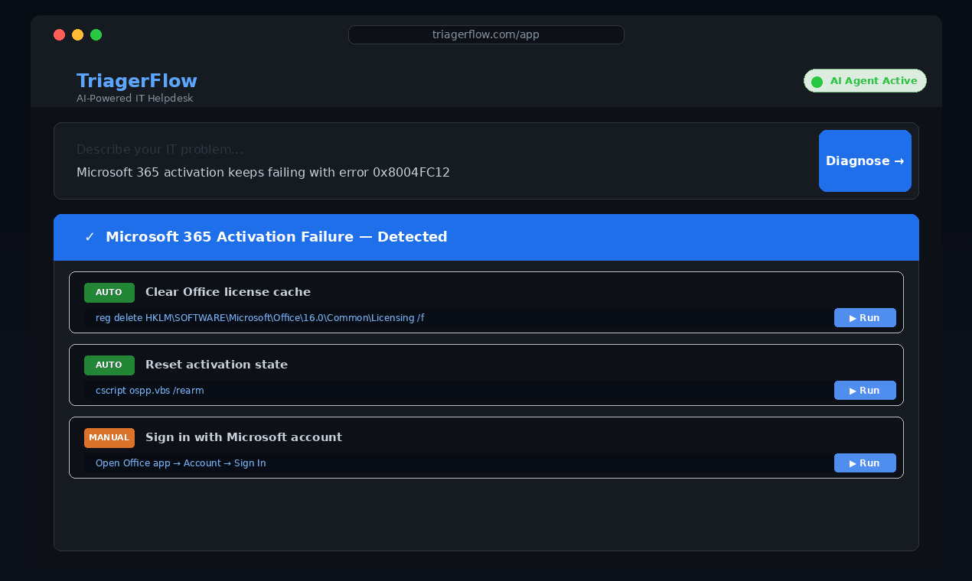972x581 pixels.
Task: Click the green status dot on AI Agent badge
Action: pyautogui.click(x=816, y=80)
